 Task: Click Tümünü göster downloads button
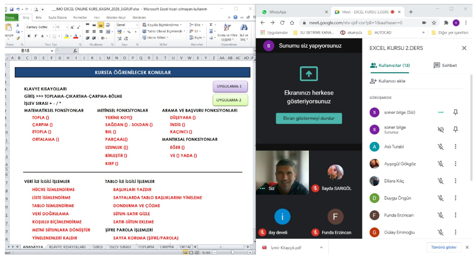443,247
